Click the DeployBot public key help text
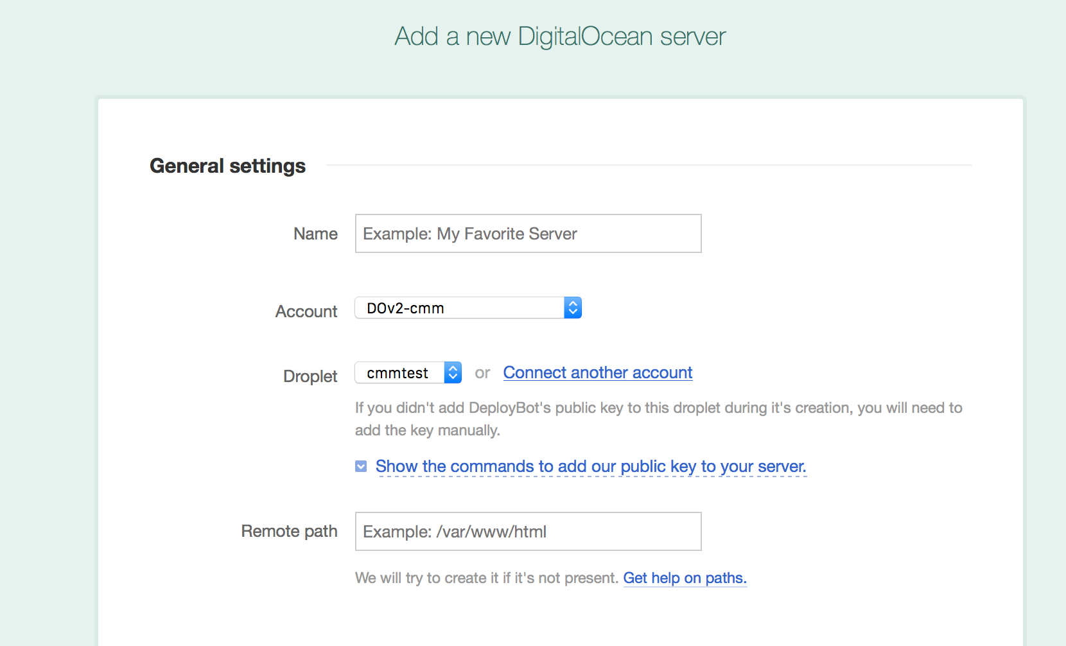This screenshot has height=646, width=1066. pos(659,419)
